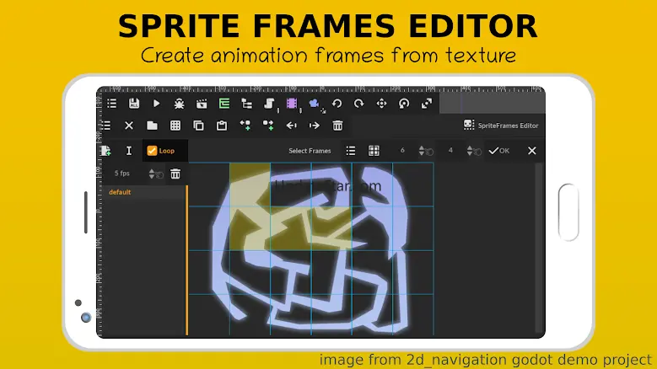Add frames from sprite sheet grid icon
657x369 pixels.
click(175, 126)
